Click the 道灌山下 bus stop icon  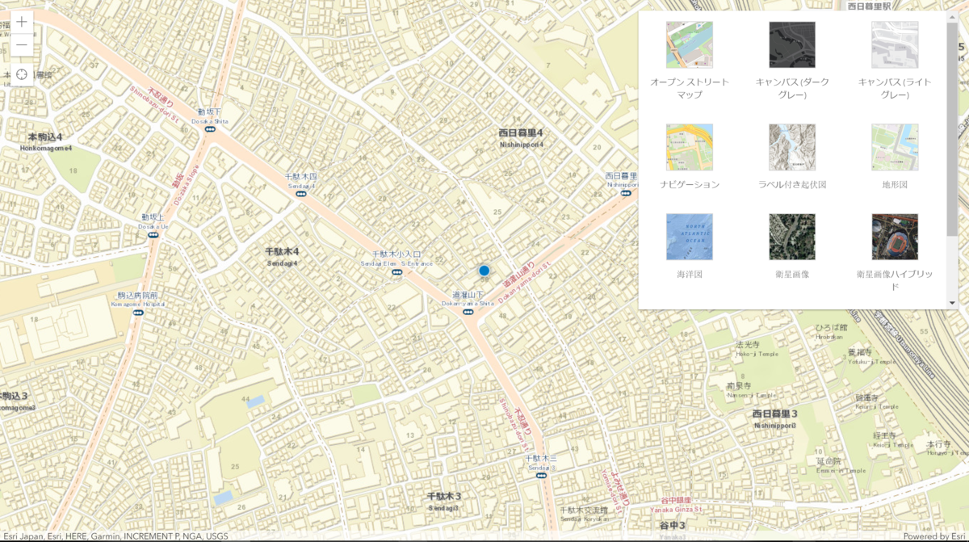pyautogui.click(x=468, y=313)
